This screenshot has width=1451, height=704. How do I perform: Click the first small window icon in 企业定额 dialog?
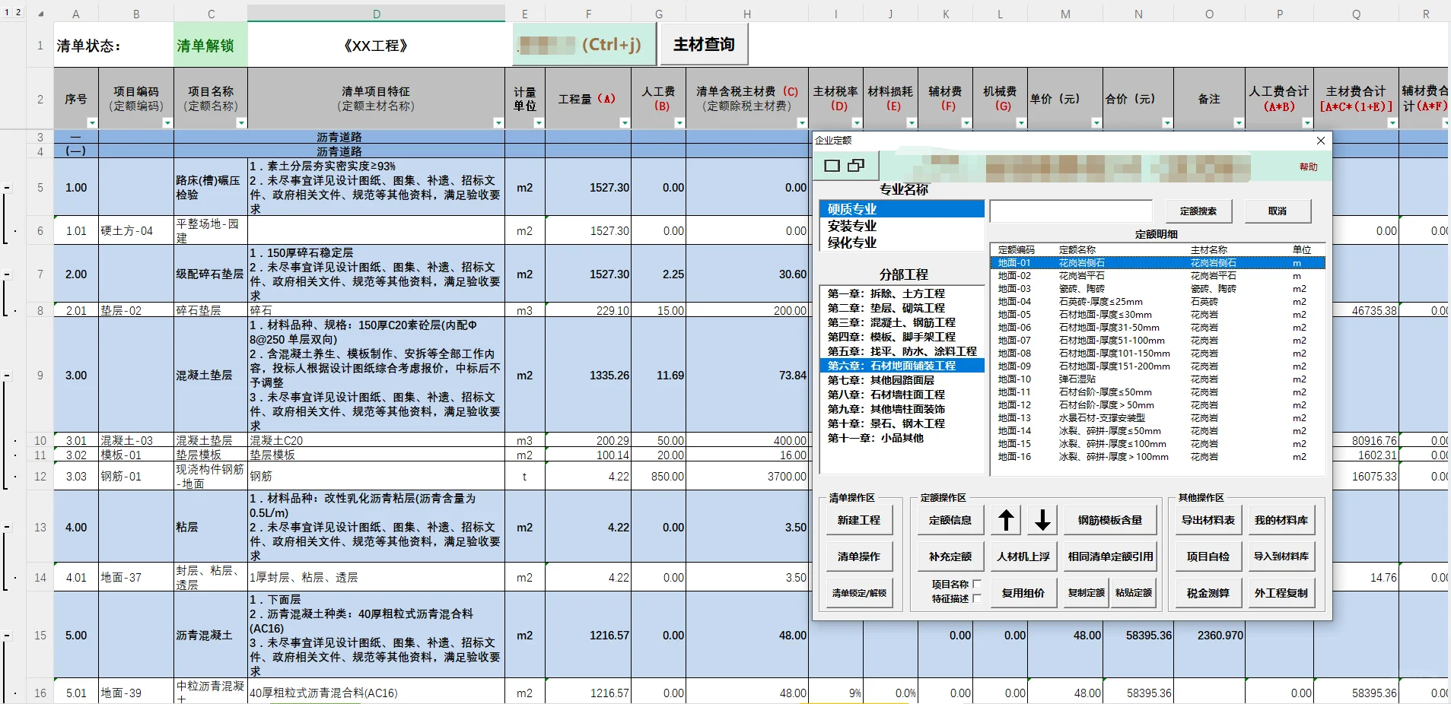coord(833,165)
